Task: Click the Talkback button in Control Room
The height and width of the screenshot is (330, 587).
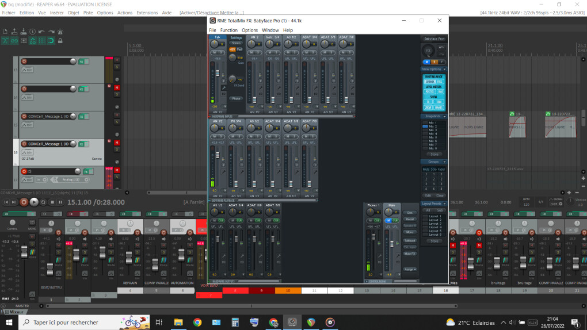Action: [410, 240]
